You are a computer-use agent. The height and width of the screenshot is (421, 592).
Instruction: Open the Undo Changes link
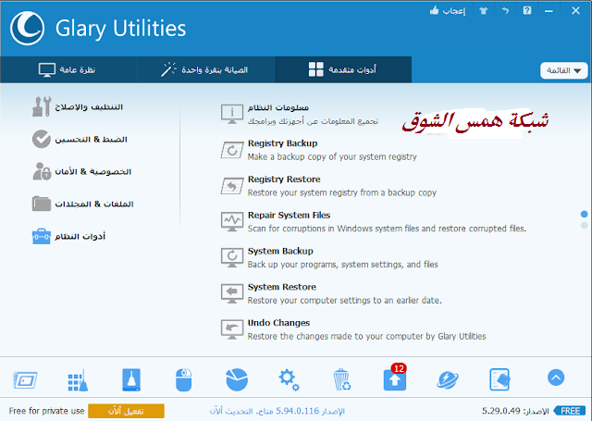(278, 323)
